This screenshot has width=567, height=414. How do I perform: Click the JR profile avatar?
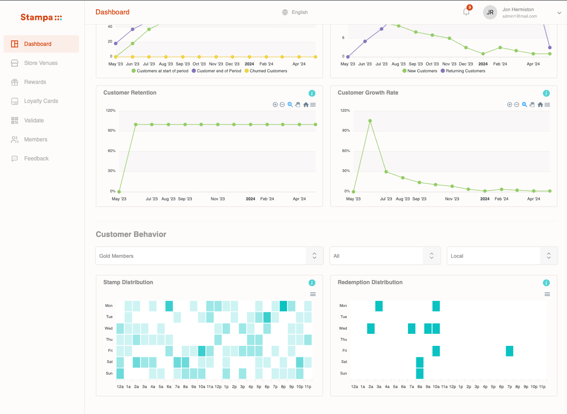tap(490, 12)
